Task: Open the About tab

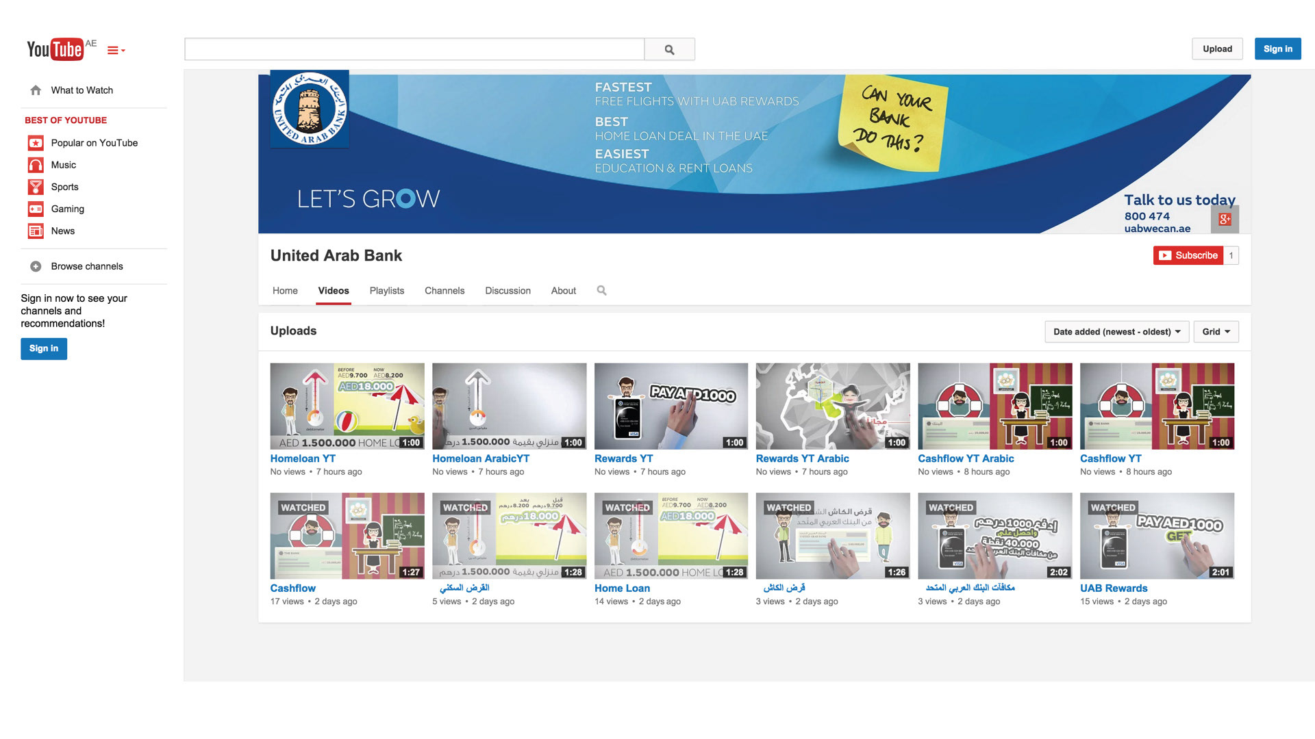Action: click(x=563, y=291)
